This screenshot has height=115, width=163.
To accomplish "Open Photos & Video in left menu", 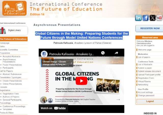I will pyautogui.click(x=7, y=113).
